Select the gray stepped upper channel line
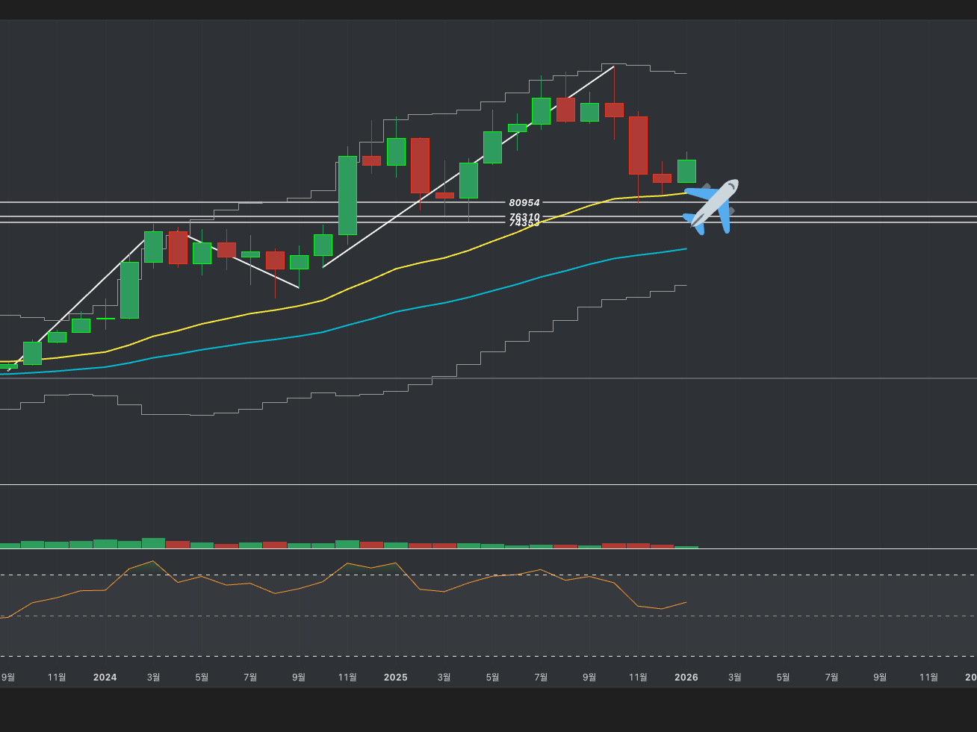Viewport: 977px width, 732px height. click(433, 114)
